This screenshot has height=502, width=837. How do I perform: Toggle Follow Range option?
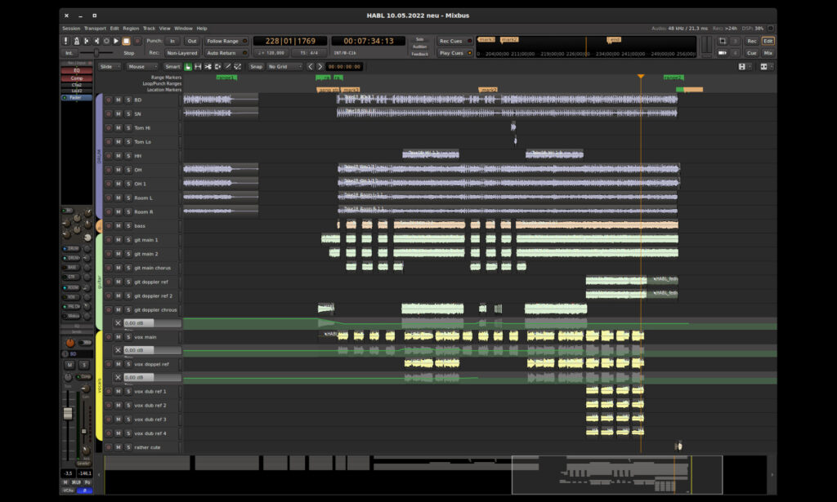click(226, 41)
